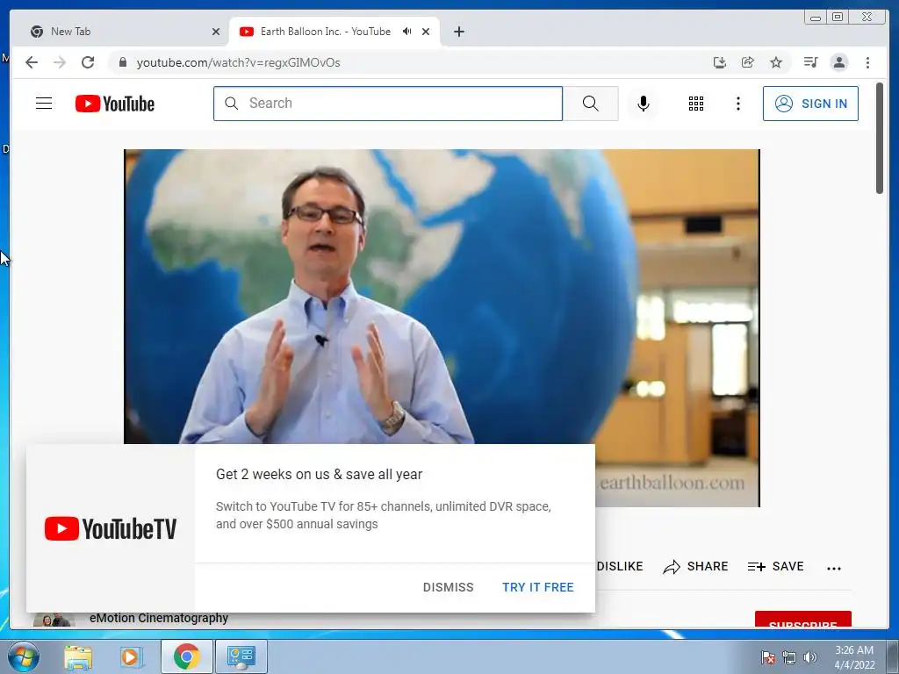Click the YouTubeTV logo in the popup
899x674 pixels.
(x=111, y=528)
